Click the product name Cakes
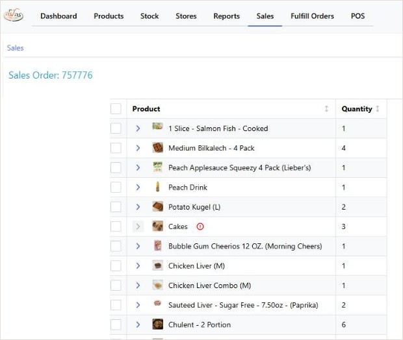Viewport: 403px width, 340px height. pyautogui.click(x=178, y=226)
